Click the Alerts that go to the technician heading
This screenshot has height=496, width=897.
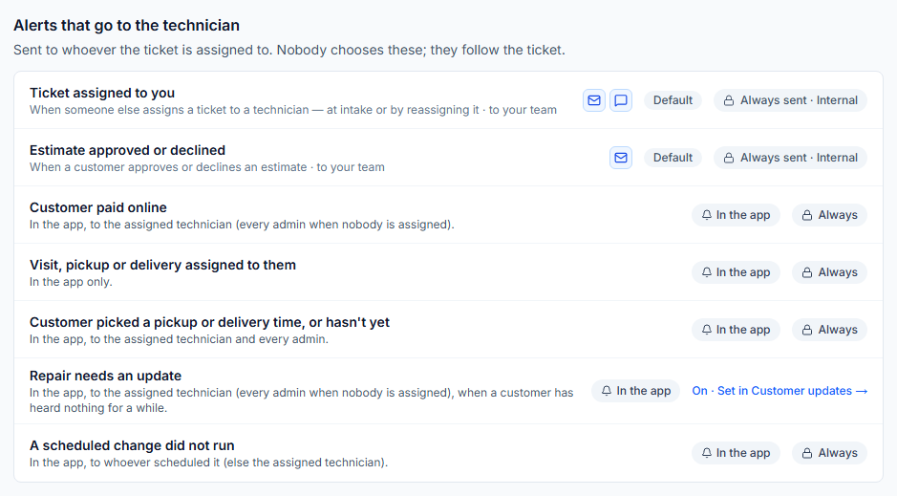126,25
